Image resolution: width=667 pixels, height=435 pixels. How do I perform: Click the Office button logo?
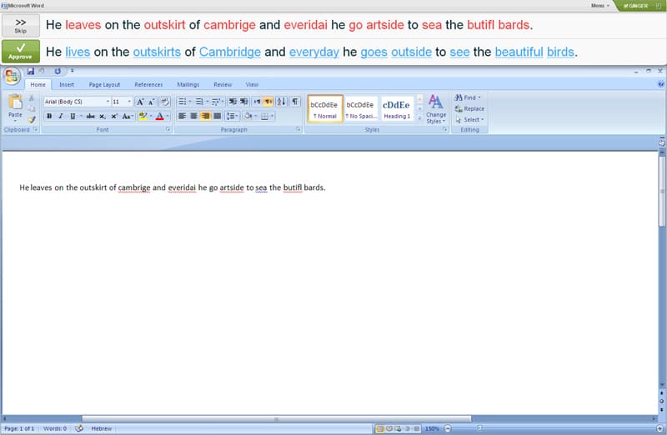[12, 76]
